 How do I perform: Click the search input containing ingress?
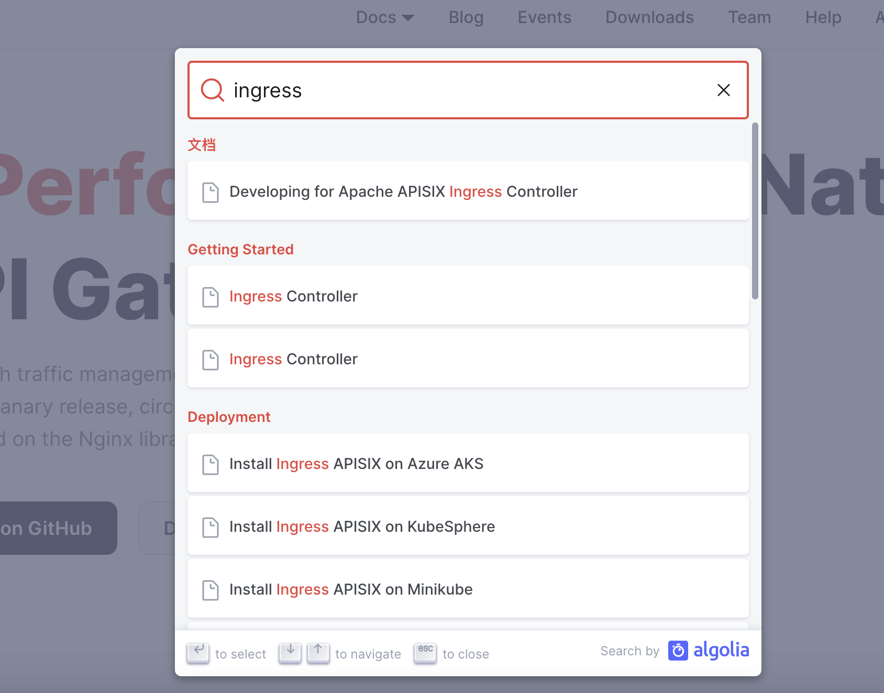(468, 90)
